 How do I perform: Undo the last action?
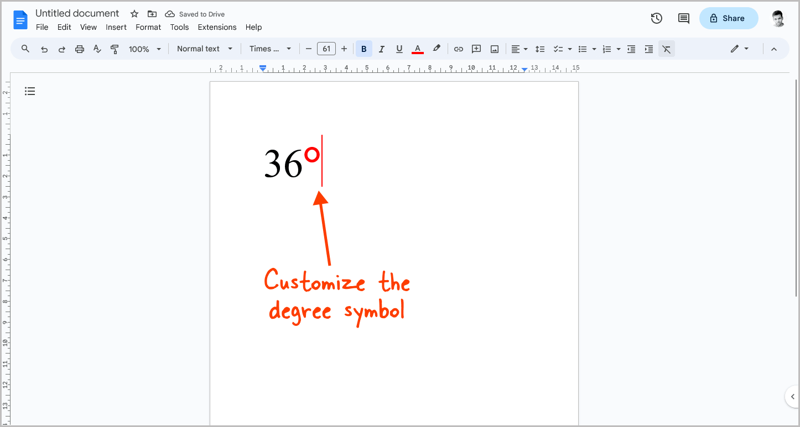(x=44, y=49)
